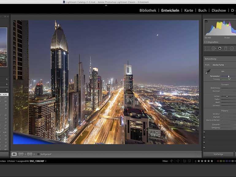Click the Sättigung slider track

point(229,128)
